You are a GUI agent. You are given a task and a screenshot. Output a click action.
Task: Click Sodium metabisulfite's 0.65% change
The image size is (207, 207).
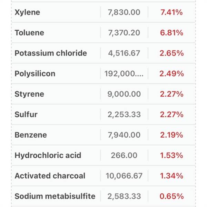pos(171,196)
